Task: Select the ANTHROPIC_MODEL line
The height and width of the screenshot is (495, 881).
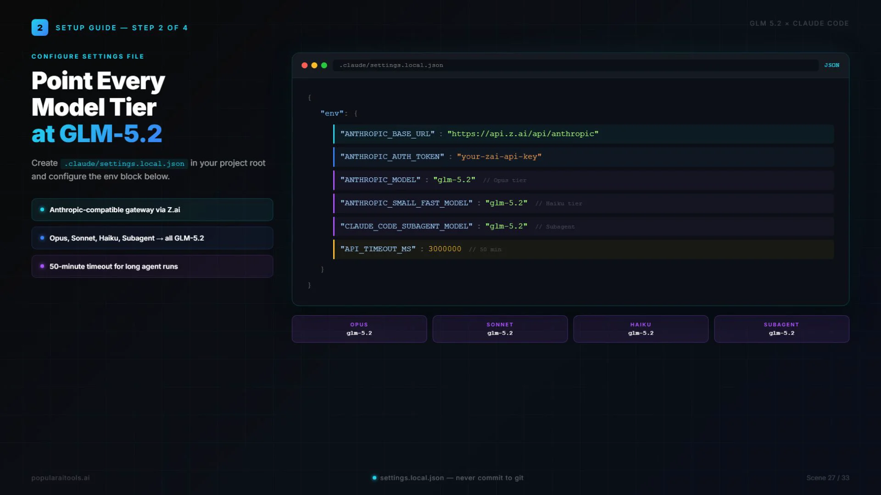Action: click(583, 180)
